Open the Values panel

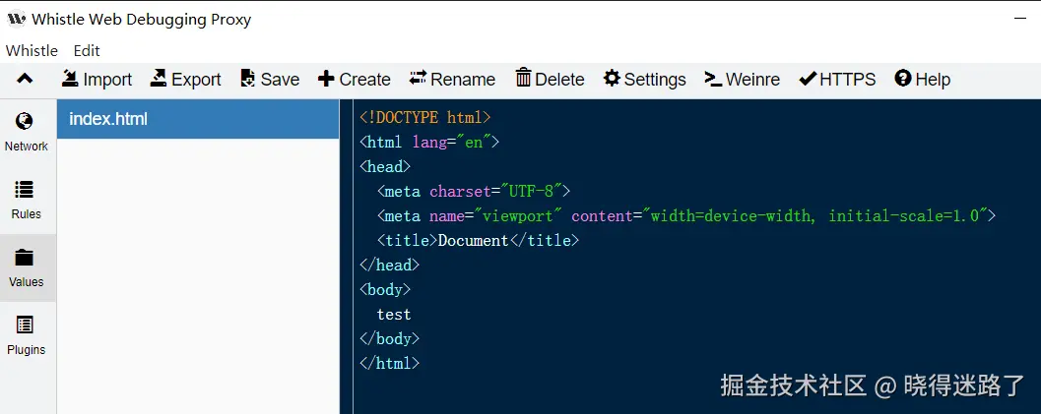pyautogui.click(x=26, y=267)
